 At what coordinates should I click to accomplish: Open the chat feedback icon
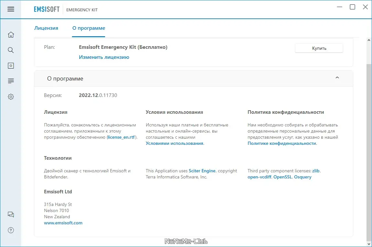click(x=11, y=214)
